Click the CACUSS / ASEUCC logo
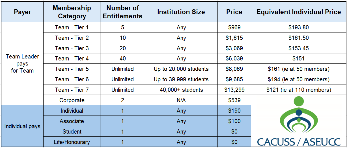347x148 pixels. (x=299, y=121)
